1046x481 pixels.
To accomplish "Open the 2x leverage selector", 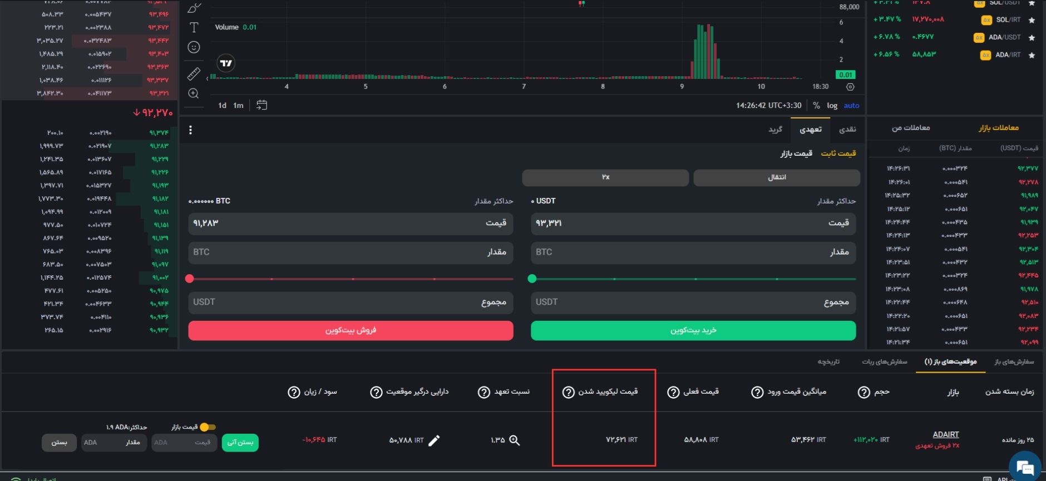I will (x=605, y=177).
